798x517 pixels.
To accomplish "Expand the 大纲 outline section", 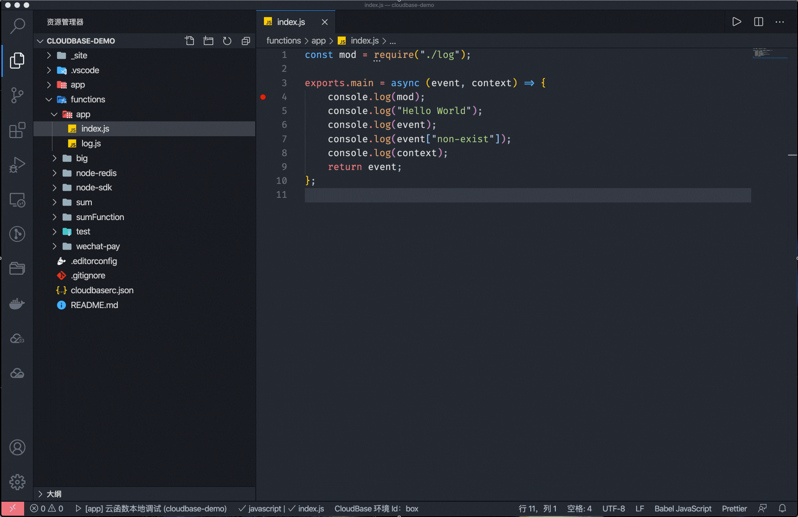I will point(40,494).
